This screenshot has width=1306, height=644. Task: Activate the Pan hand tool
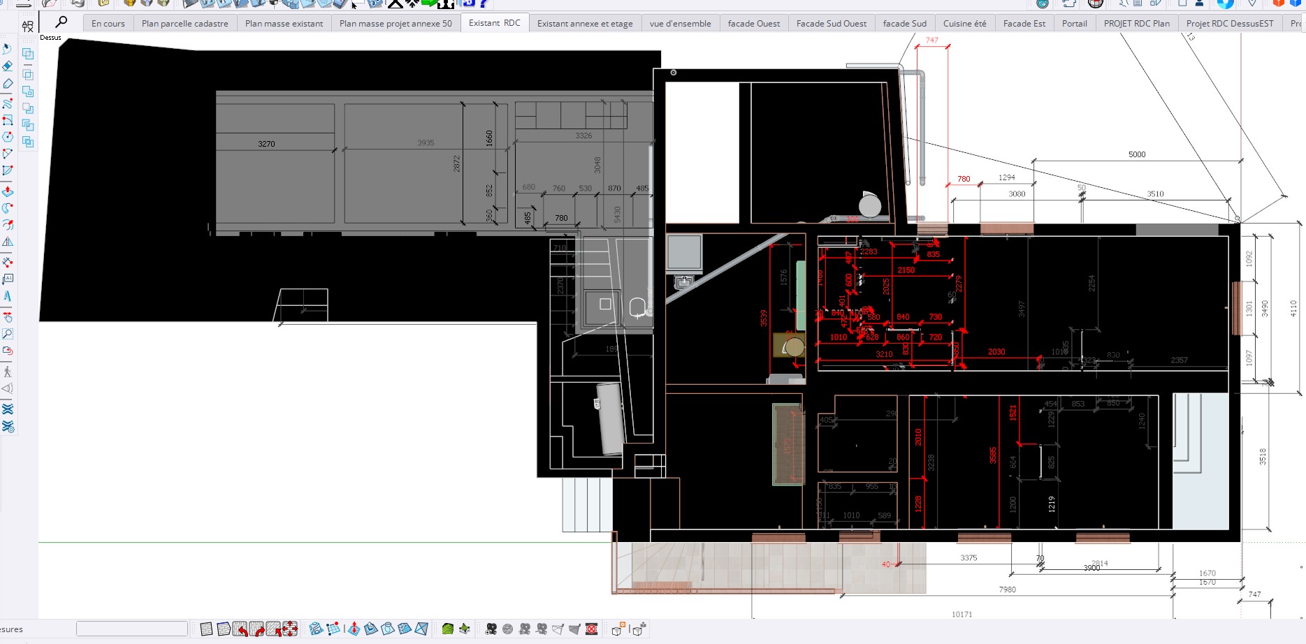(x=8, y=317)
